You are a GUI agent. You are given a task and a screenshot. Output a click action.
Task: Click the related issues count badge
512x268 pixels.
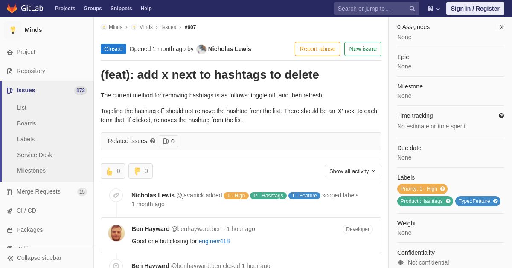pos(169,141)
